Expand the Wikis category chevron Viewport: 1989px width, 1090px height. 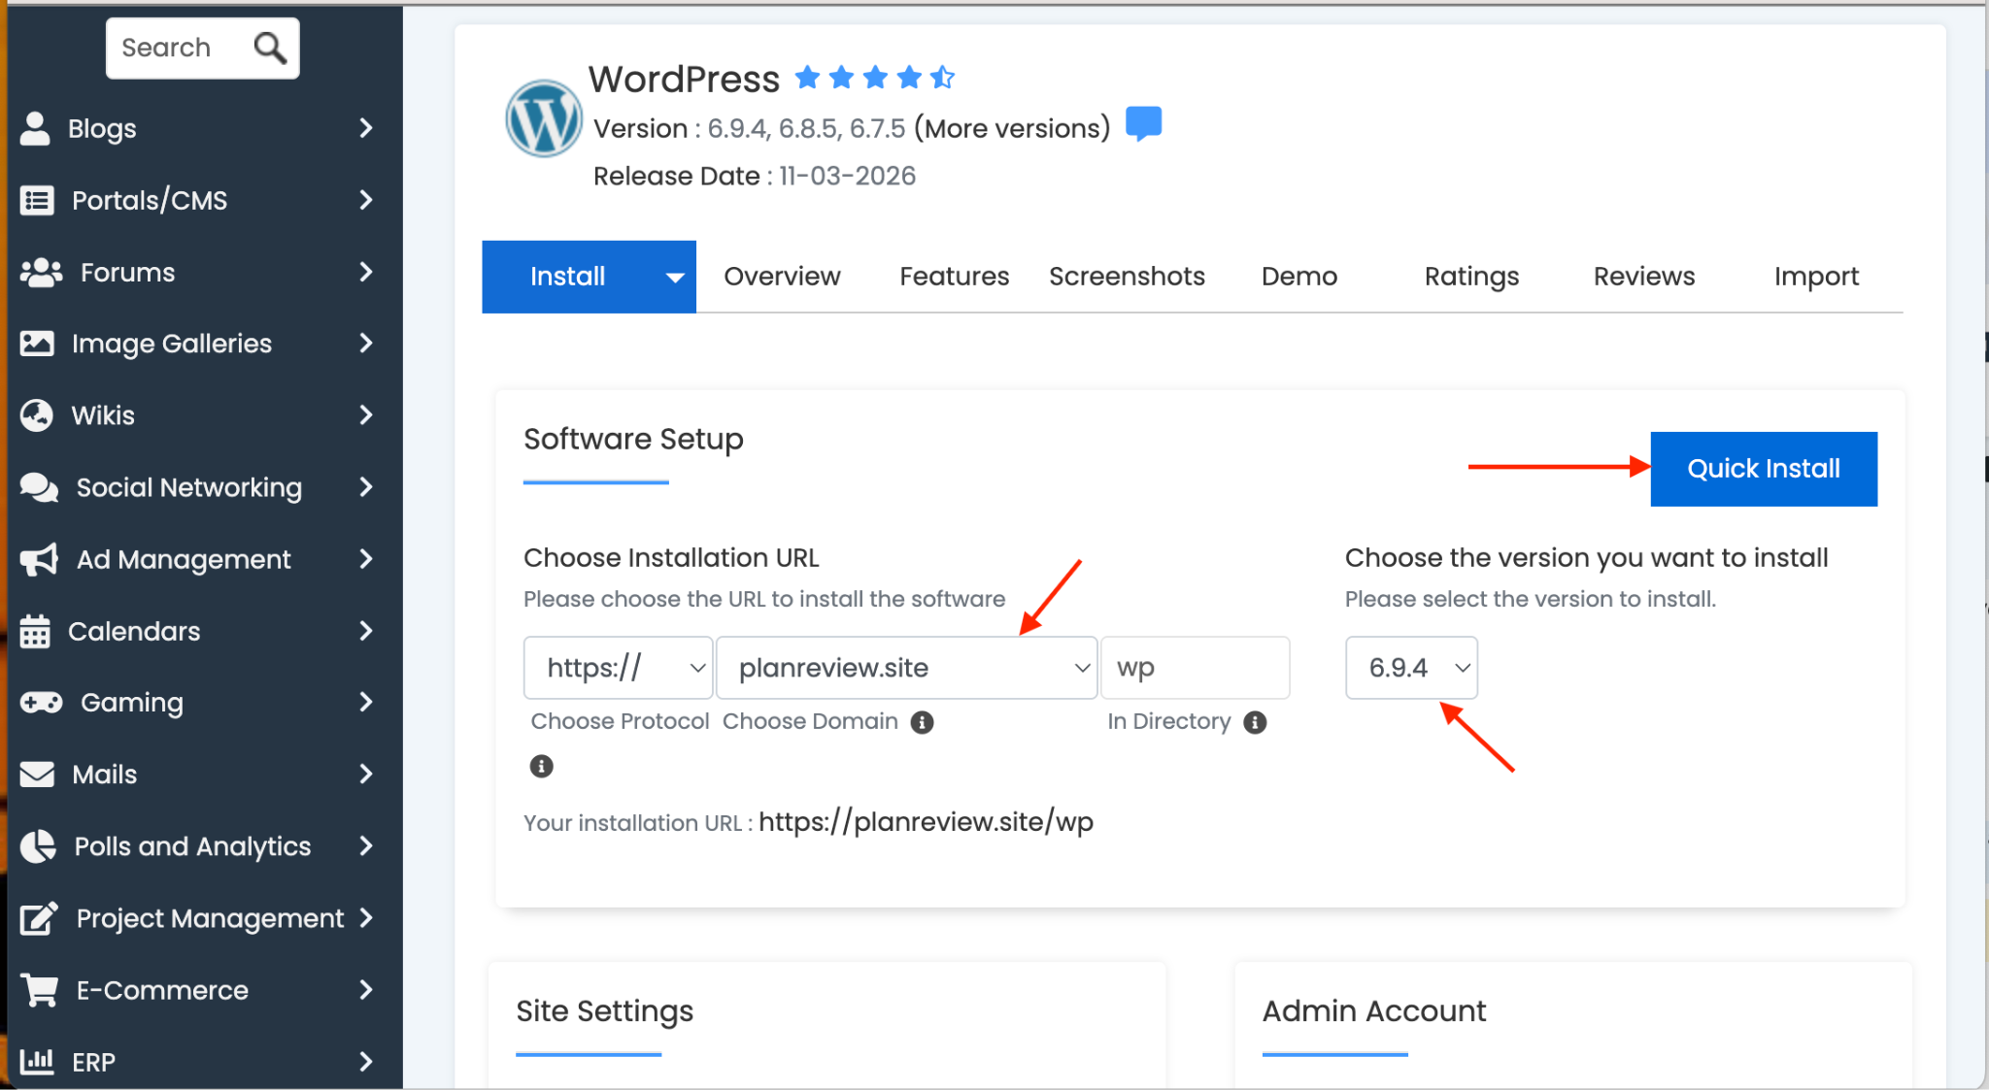(366, 415)
